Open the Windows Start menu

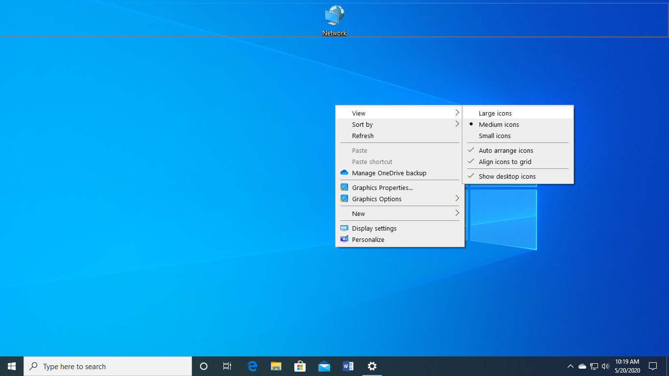pyautogui.click(x=12, y=366)
